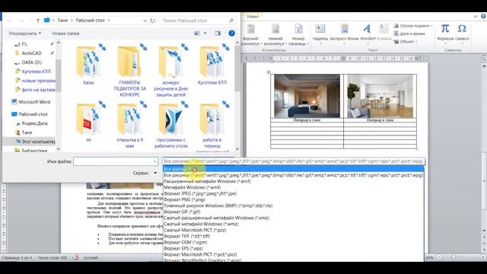
Task: Open the конкурс рисунков folder
Action: point(170,70)
